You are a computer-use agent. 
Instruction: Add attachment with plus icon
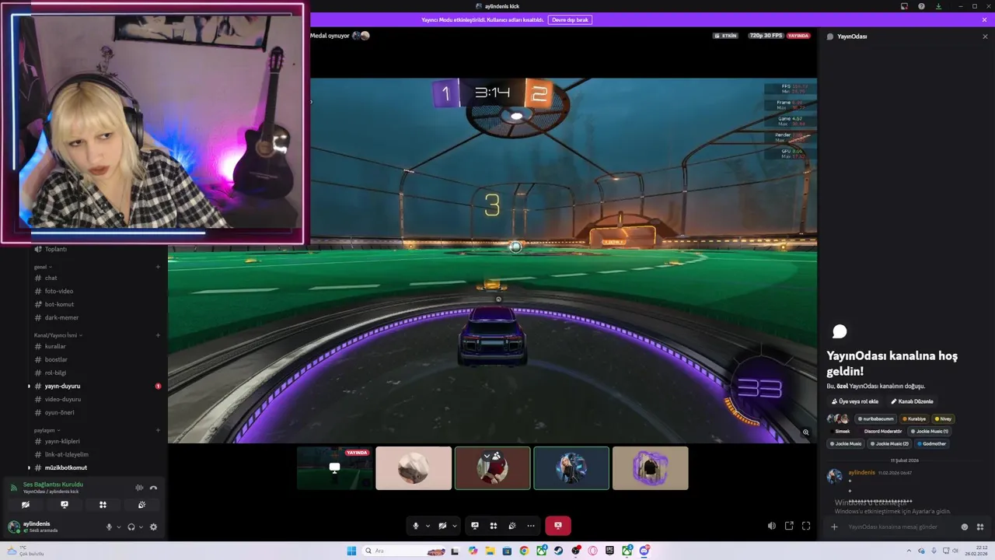click(x=834, y=527)
